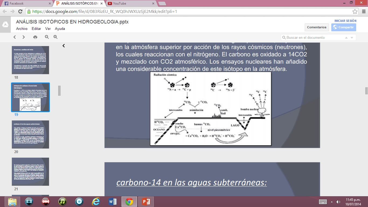Print the document
This screenshot has width=368, height=207.
35,37
